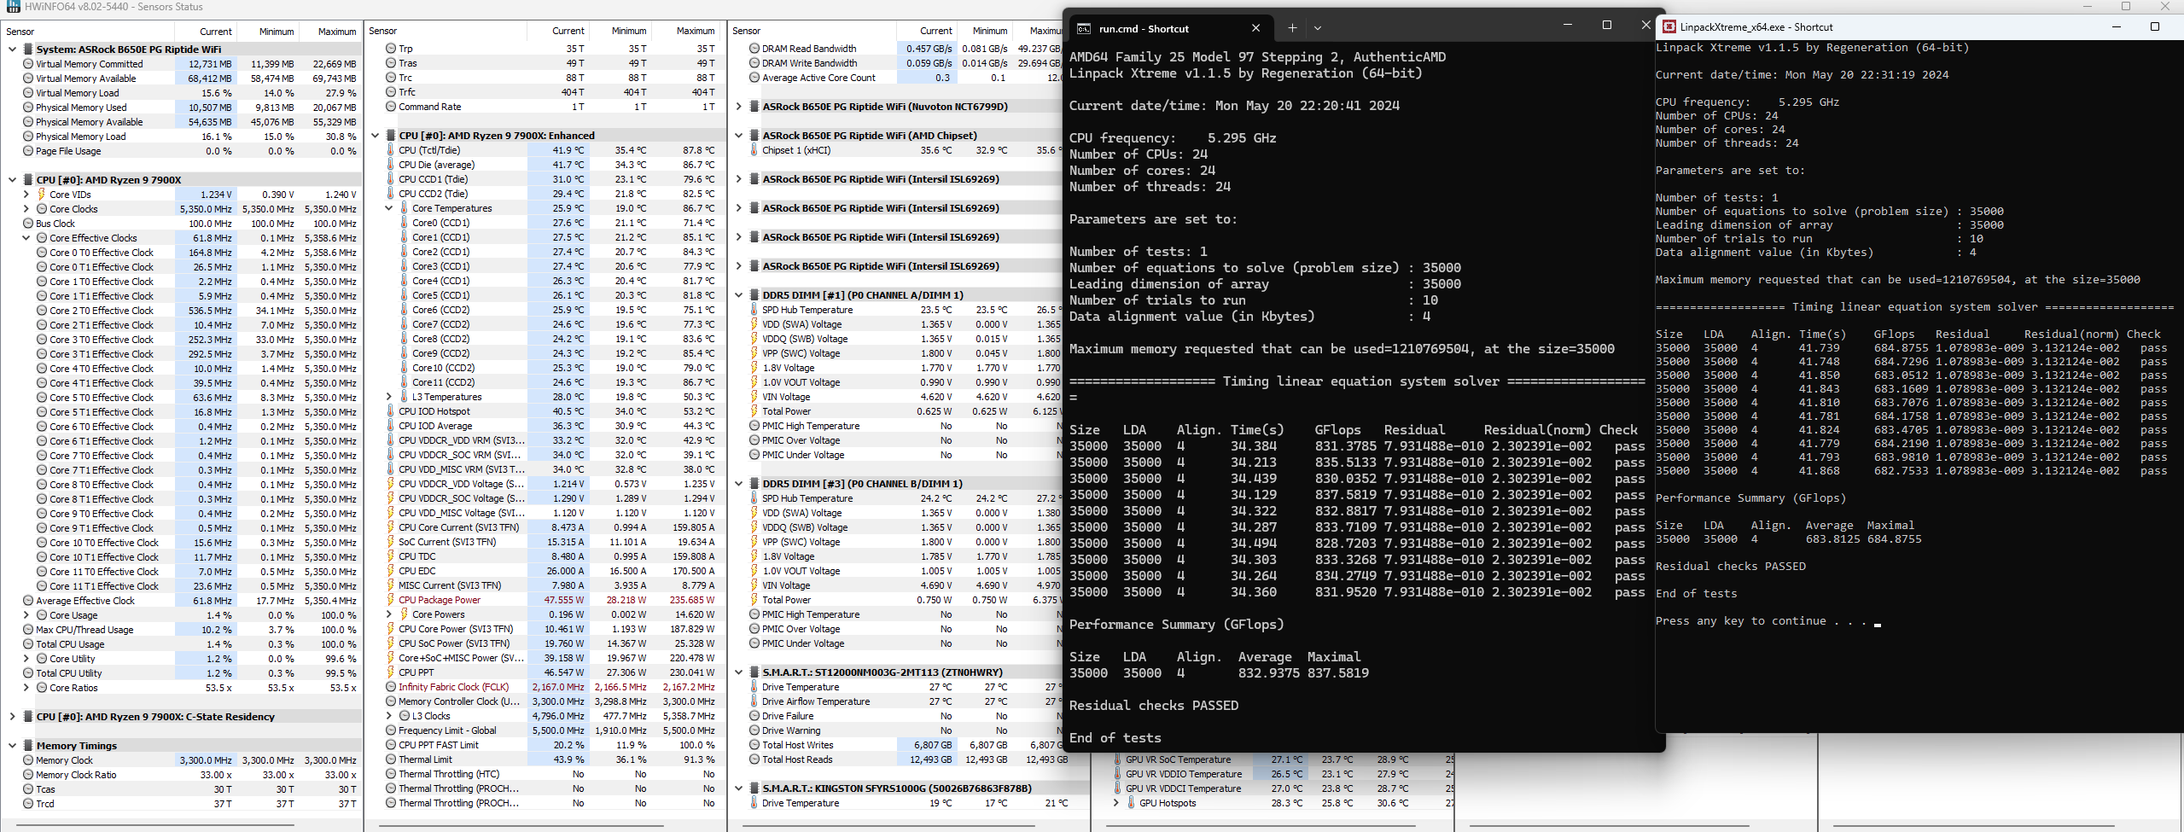2184x832 pixels.
Task: Collapse the Memory Timings group
Action: [x=12, y=746]
